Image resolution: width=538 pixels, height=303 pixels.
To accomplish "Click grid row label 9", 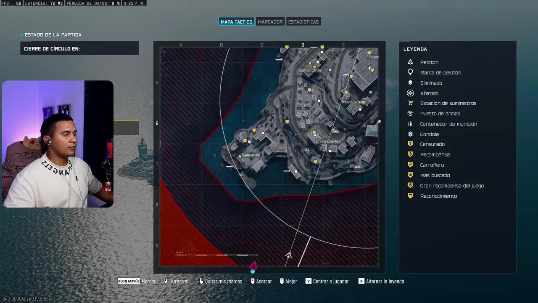I will point(157,246).
